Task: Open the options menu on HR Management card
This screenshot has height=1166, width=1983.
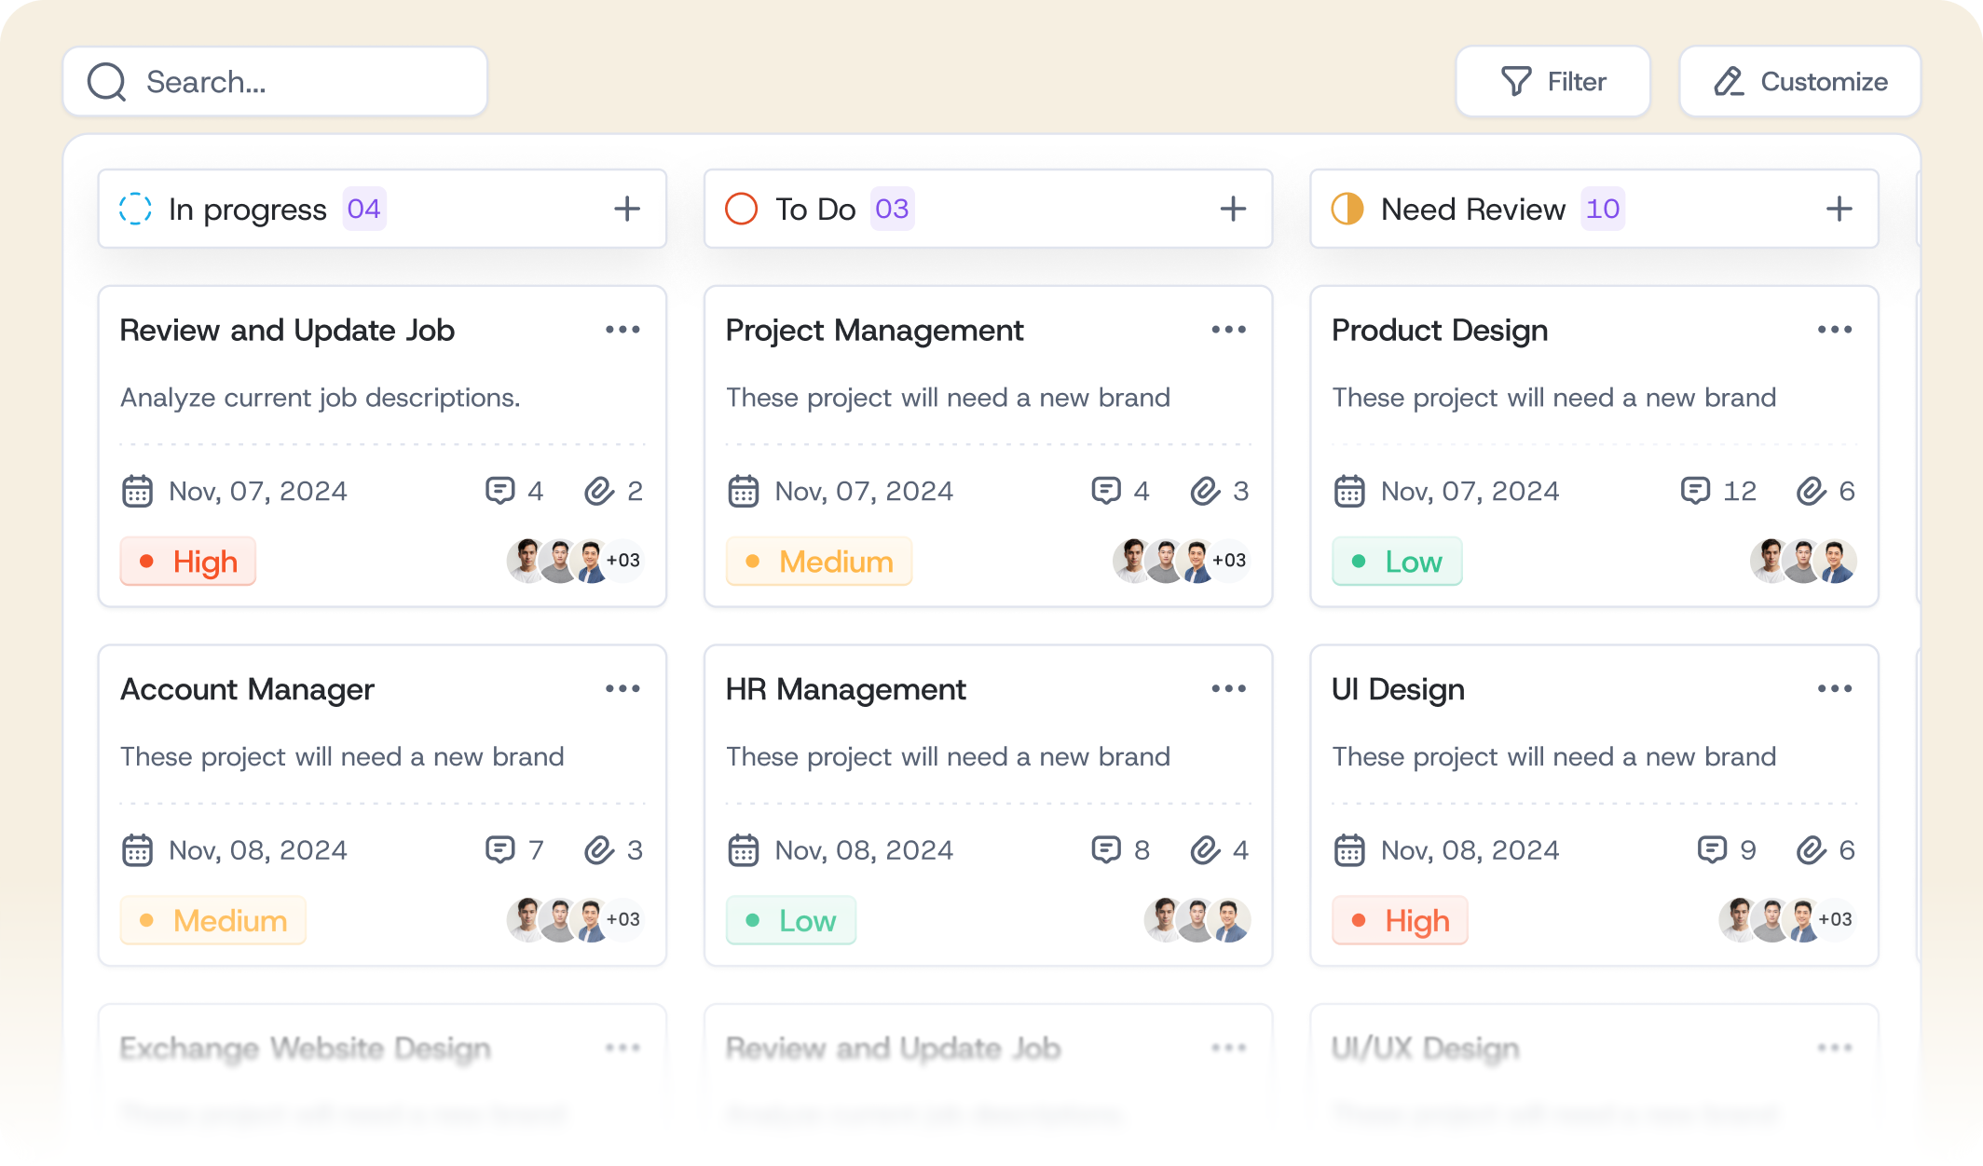Action: point(1228,688)
